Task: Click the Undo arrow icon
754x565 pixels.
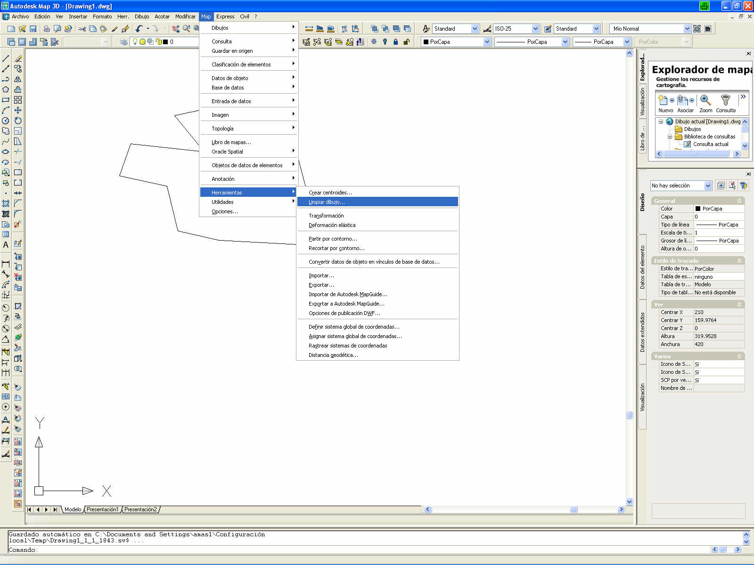Action: pos(139,29)
